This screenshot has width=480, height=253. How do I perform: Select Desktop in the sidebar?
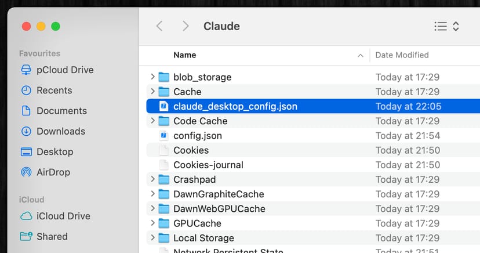pos(54,151)
